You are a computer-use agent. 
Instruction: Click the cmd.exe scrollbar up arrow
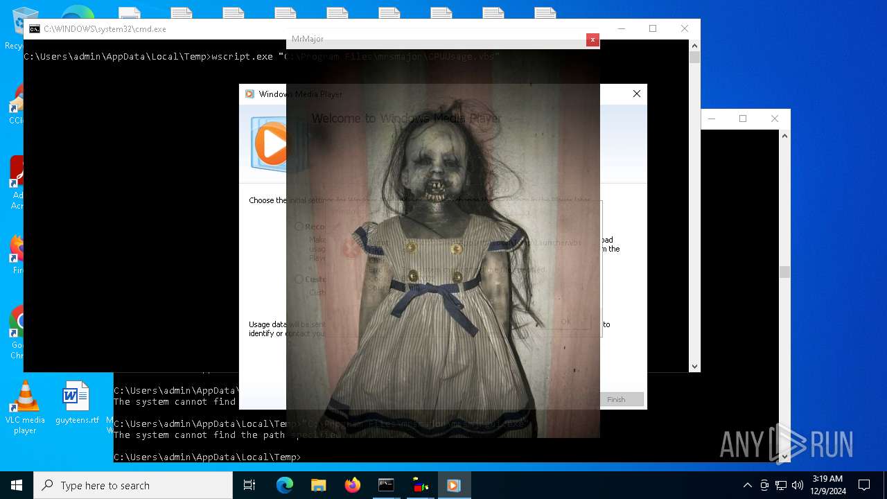(694, 45)
